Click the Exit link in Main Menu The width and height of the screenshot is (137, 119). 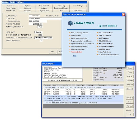pos(75,56)
